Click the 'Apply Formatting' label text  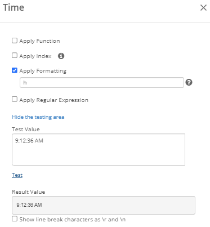(43, 71)
